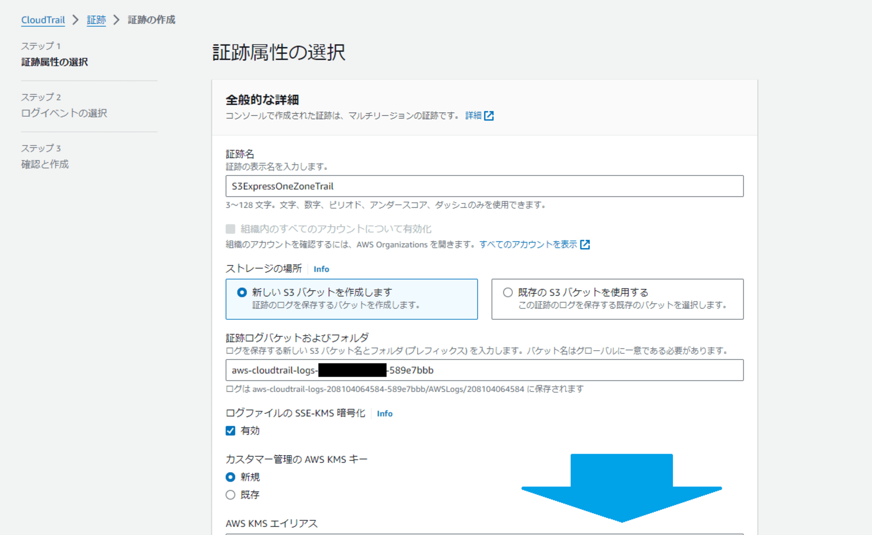This screenshot has width=872, height=535.
Task: Toggle 組織内のすべてのアカウントについて有効化 checkbox
Action: tap(231, 229)
